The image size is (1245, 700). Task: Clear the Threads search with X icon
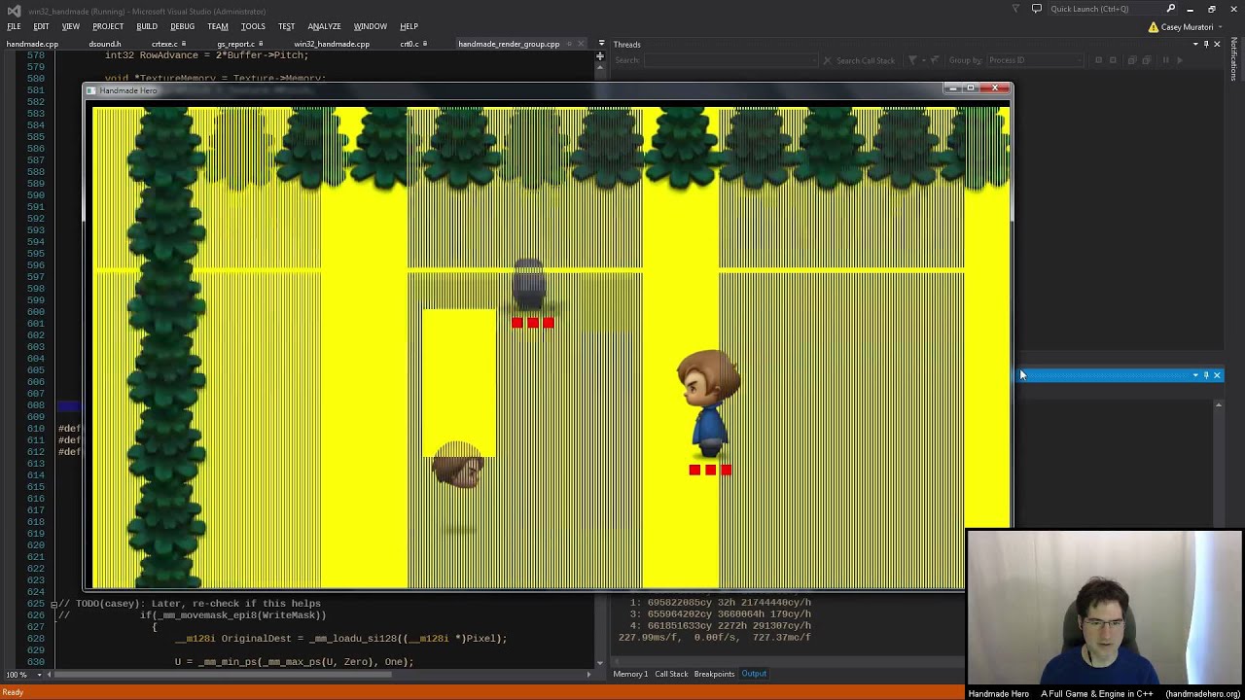pyautogui.click(x=827, y=60)
